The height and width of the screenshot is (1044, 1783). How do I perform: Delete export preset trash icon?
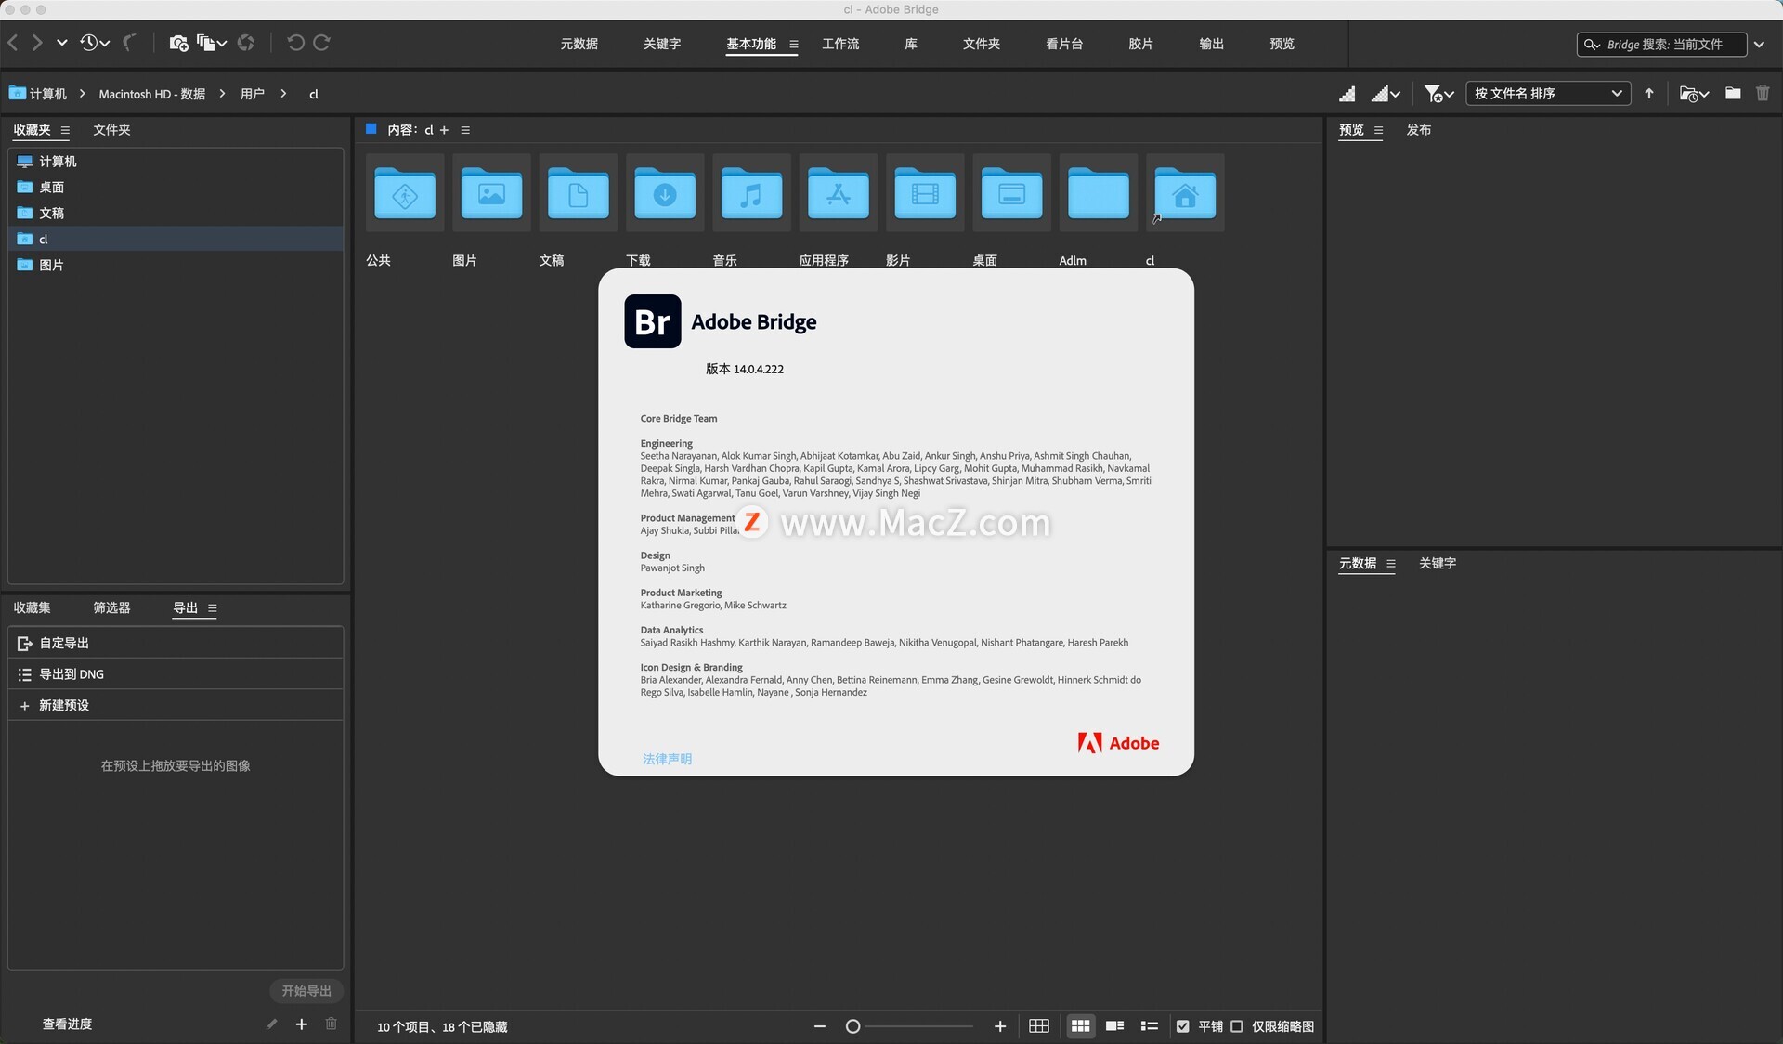click(332, 1024)
